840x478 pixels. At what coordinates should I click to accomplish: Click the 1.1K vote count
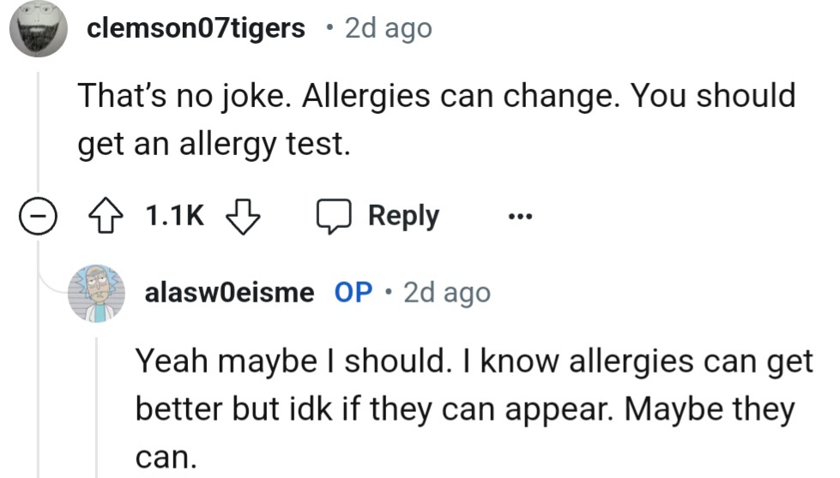[175, 217]
